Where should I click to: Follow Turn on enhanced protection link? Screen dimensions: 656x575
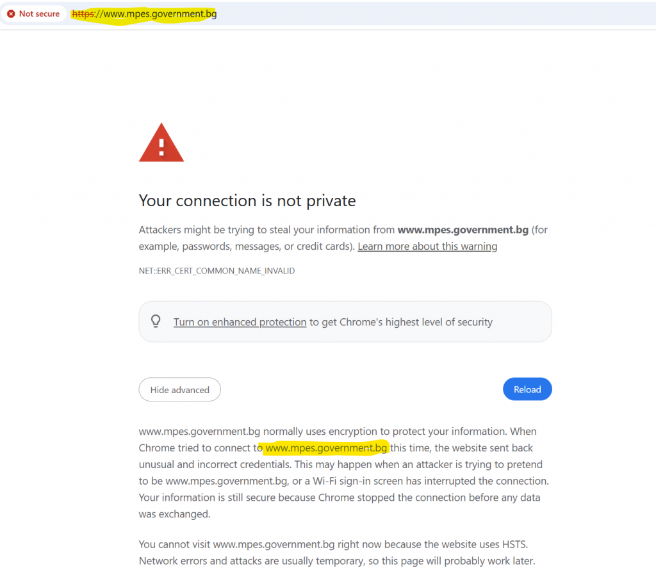click(x=240, y=322)
